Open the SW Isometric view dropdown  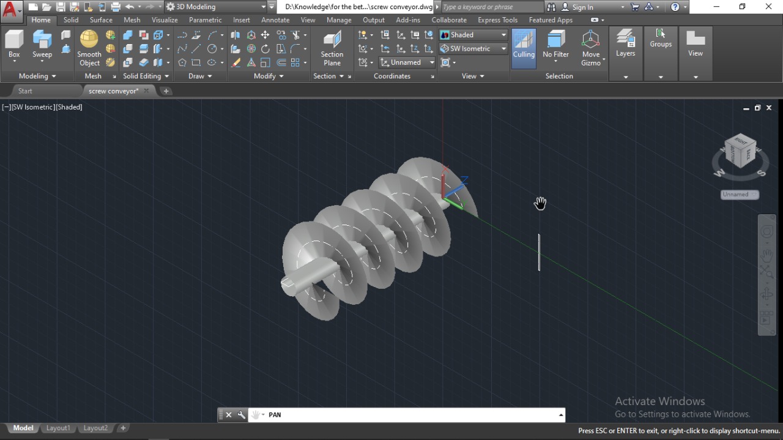click(x=473, y=48)
